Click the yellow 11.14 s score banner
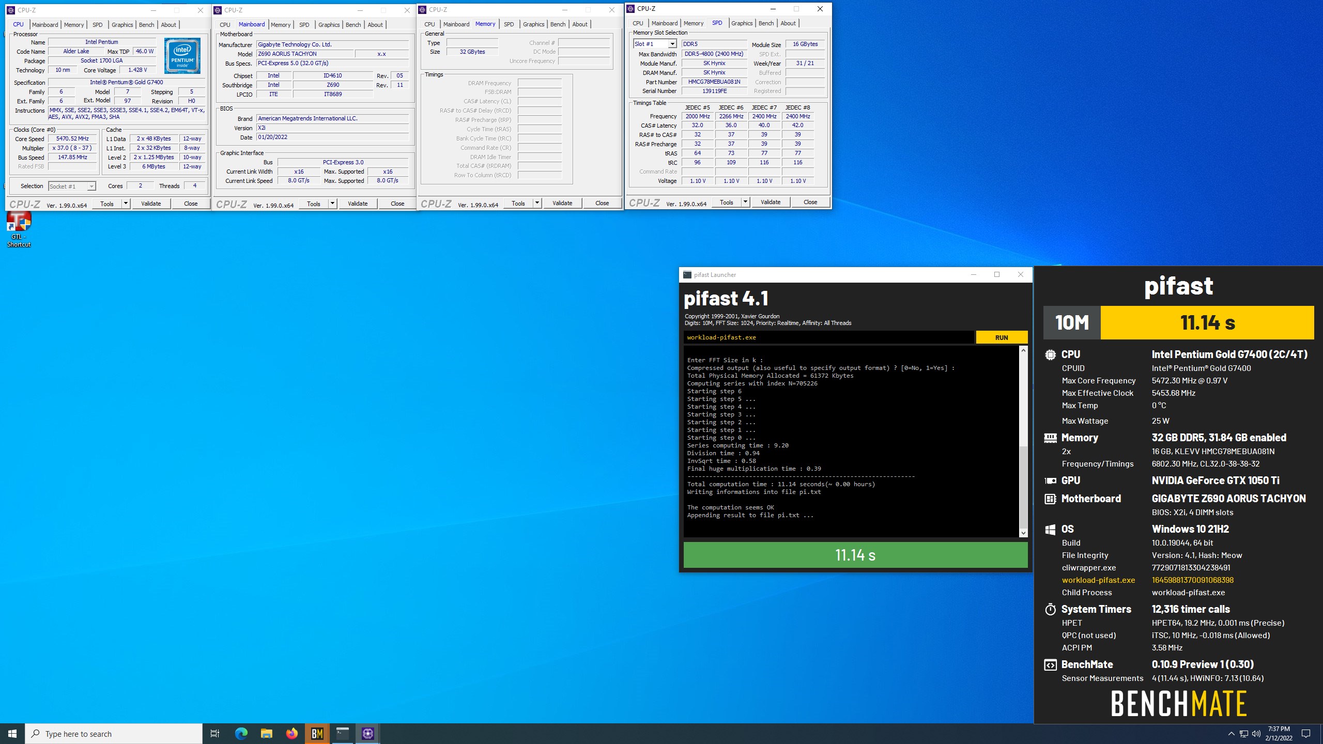The image size is (1323, 744). [1207, 322]
